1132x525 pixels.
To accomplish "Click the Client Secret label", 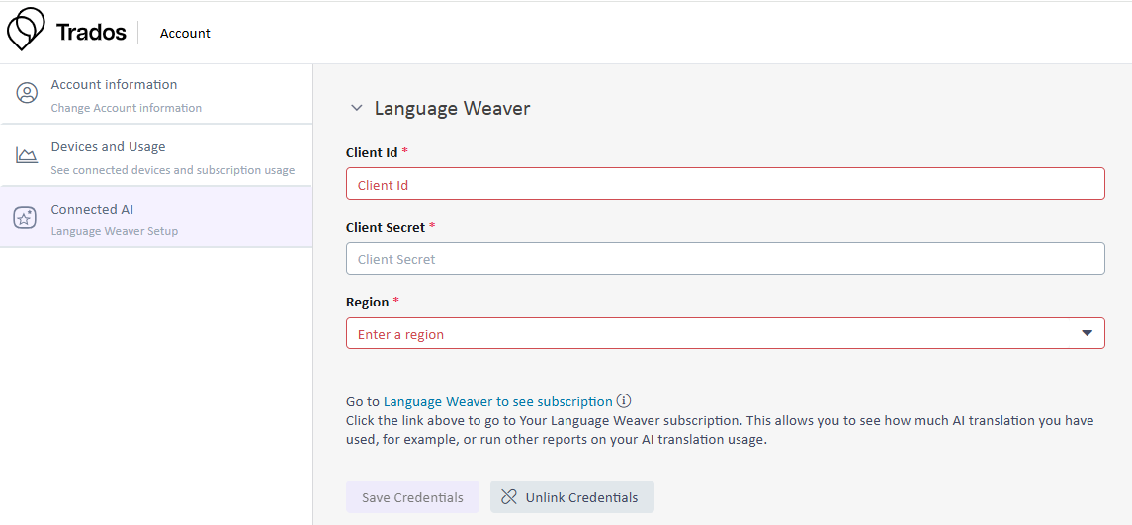I will click(x=386, y=227).
